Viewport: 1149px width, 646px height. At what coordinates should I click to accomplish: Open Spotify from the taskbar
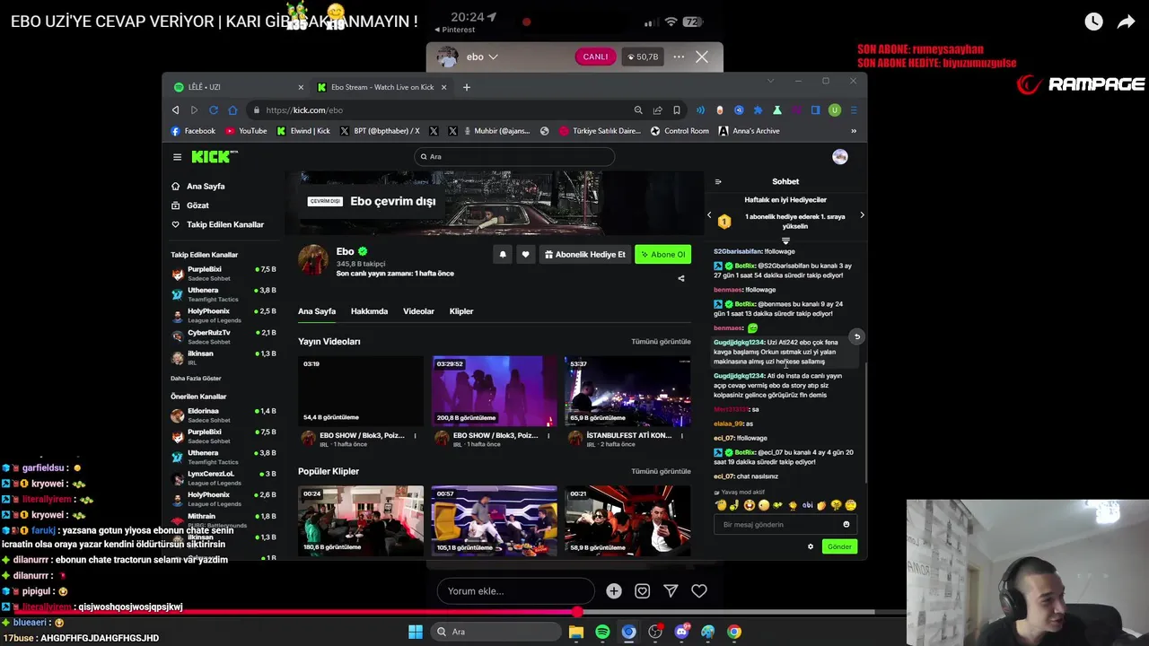click(x=602, y=632)
